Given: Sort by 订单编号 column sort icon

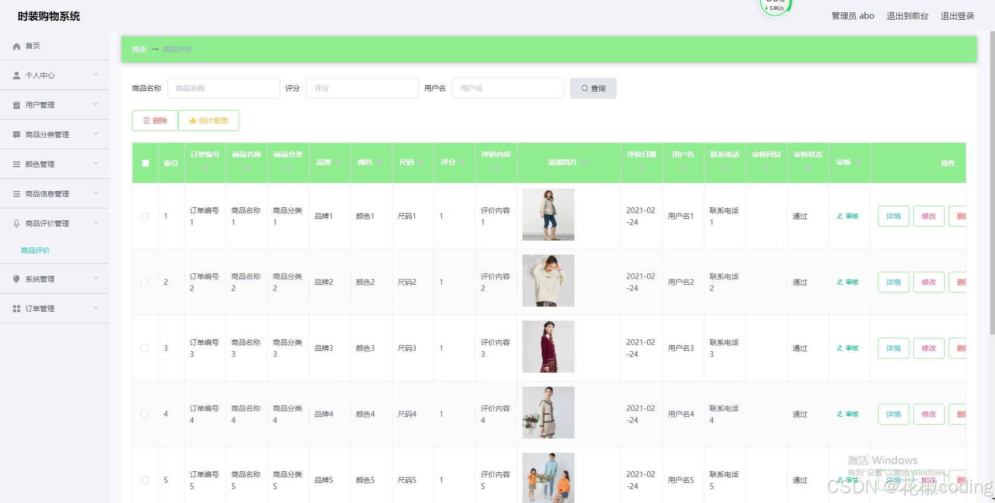Looking at the screenshot, I should (205, 168).
